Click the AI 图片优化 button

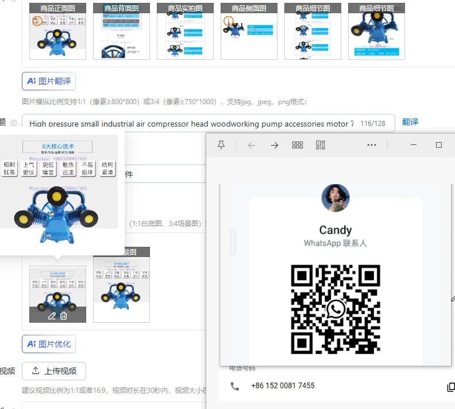49,344
